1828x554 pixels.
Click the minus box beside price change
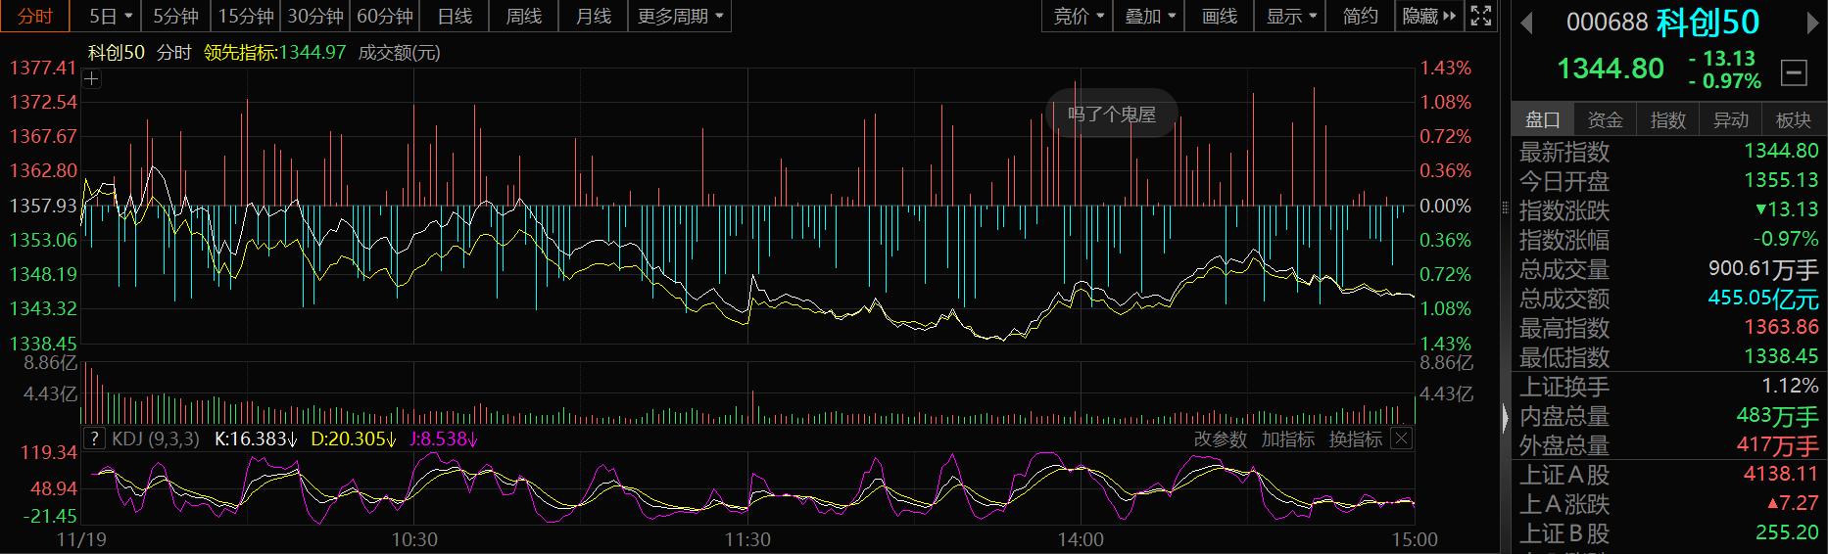click(x=1794, y=71)
